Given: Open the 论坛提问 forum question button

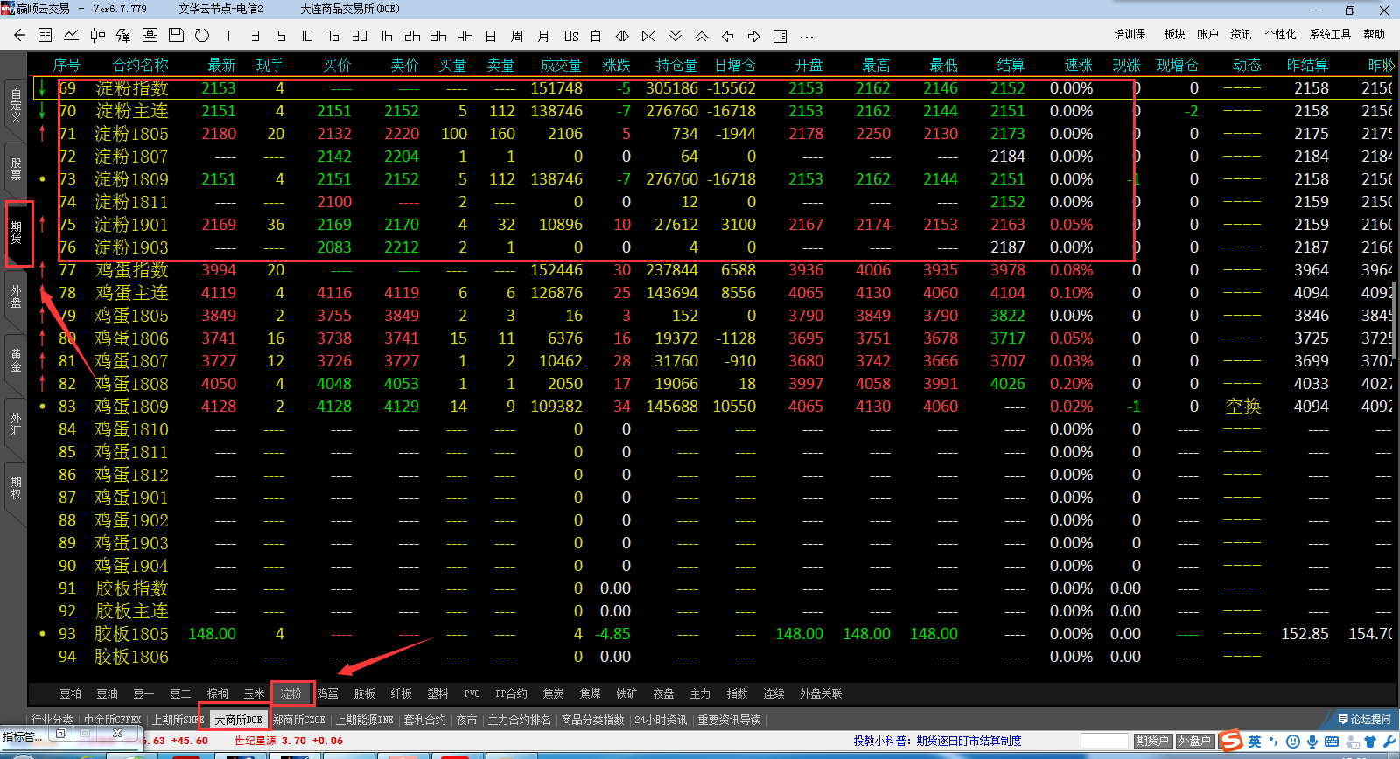Looking at the screenshot, I should tap(1365, 720).
